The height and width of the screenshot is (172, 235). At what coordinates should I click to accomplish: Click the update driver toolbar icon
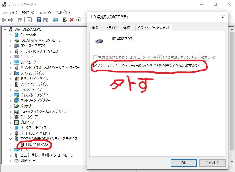tap(65, 20)
